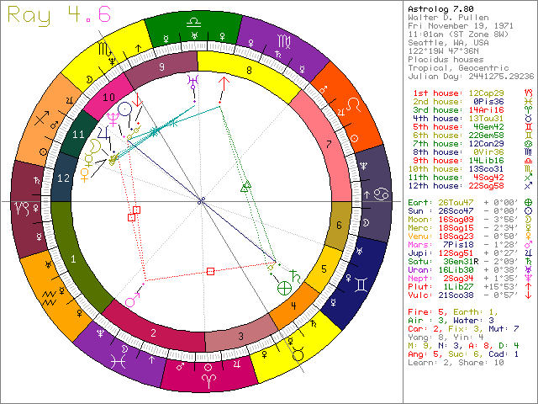
Task: Click house number 1 on the house ring
Action: pyautogui.click(x=73, y=258)
